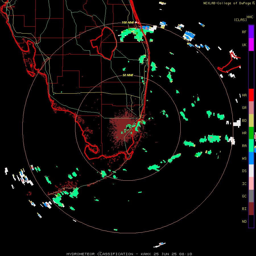This screenshot has height=256, width=256.
Task: Click the ND black legend swatch
Action: pyautogui.click(x=251, y=221)
